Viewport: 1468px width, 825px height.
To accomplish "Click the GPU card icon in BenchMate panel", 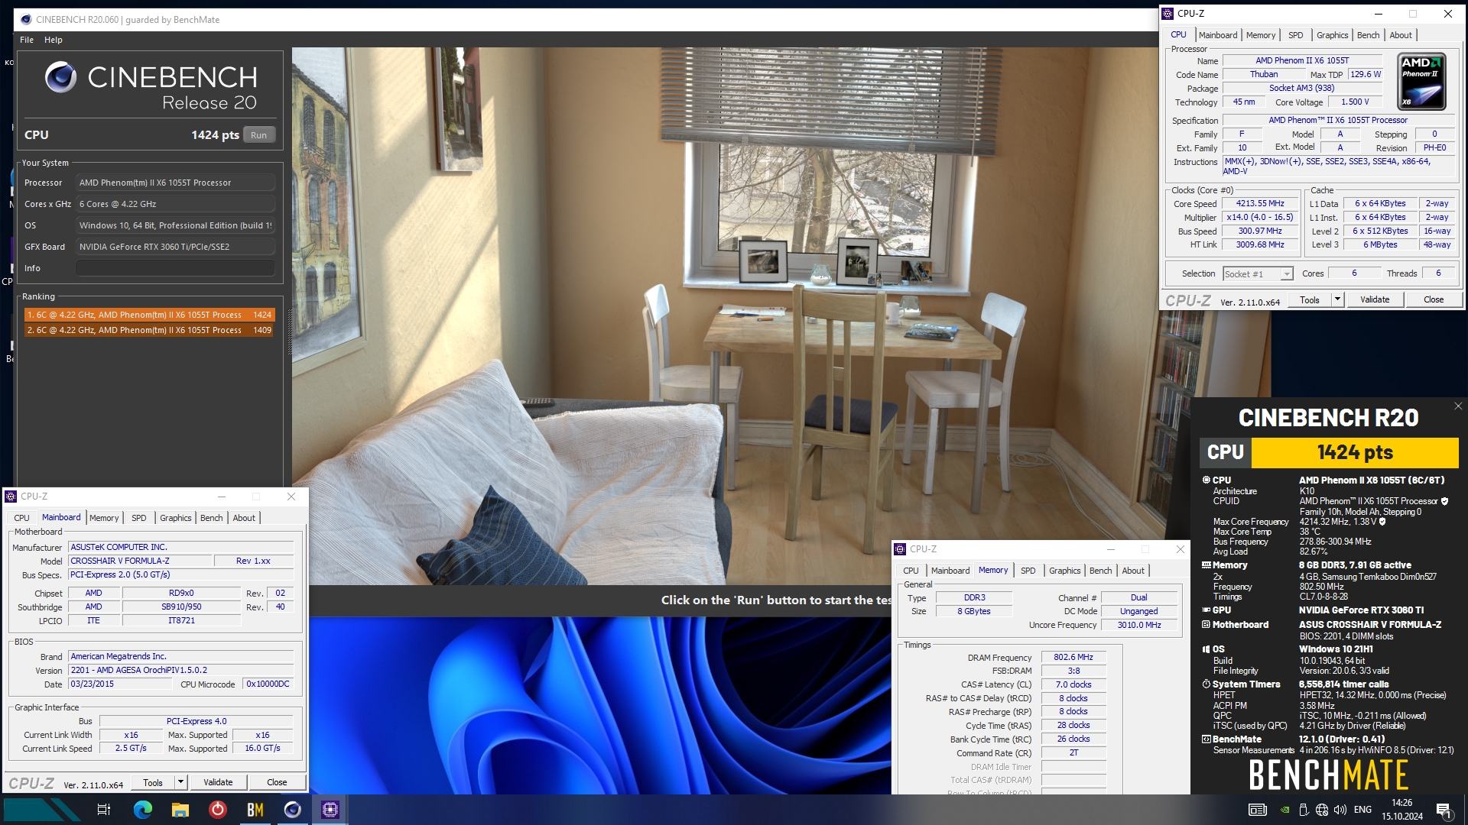I will [1207, 610].
